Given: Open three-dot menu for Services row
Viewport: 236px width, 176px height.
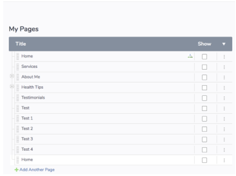Looking at the screenshot, I should tap(224, 67).
